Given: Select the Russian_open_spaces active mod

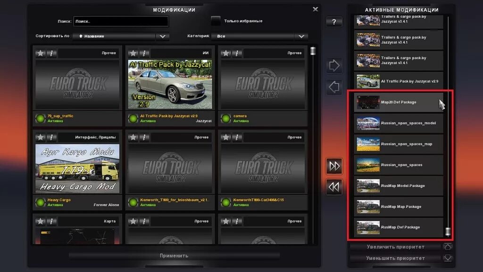Looking at the screenshot, I should point(399,165).
